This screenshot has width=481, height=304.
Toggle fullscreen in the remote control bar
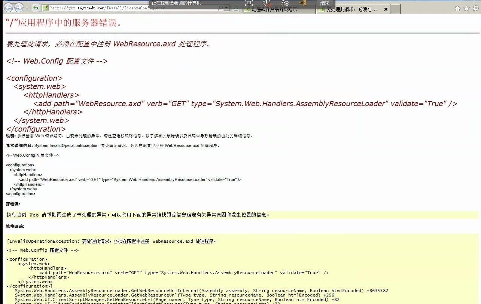249,3
